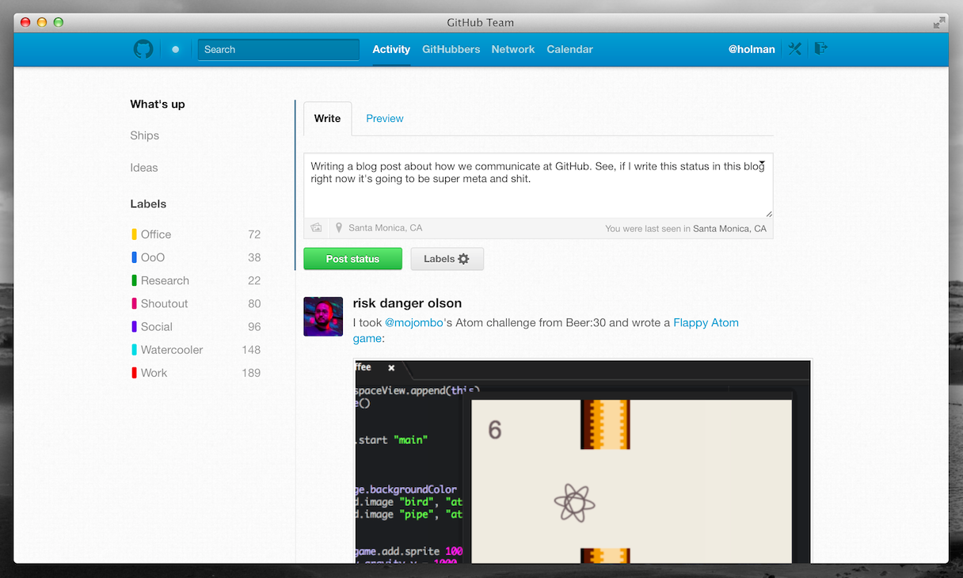Image resolution: width=963 pixels, height=578 pixels.
Task: Click the green Research color swatch
Action: (134, 280)
